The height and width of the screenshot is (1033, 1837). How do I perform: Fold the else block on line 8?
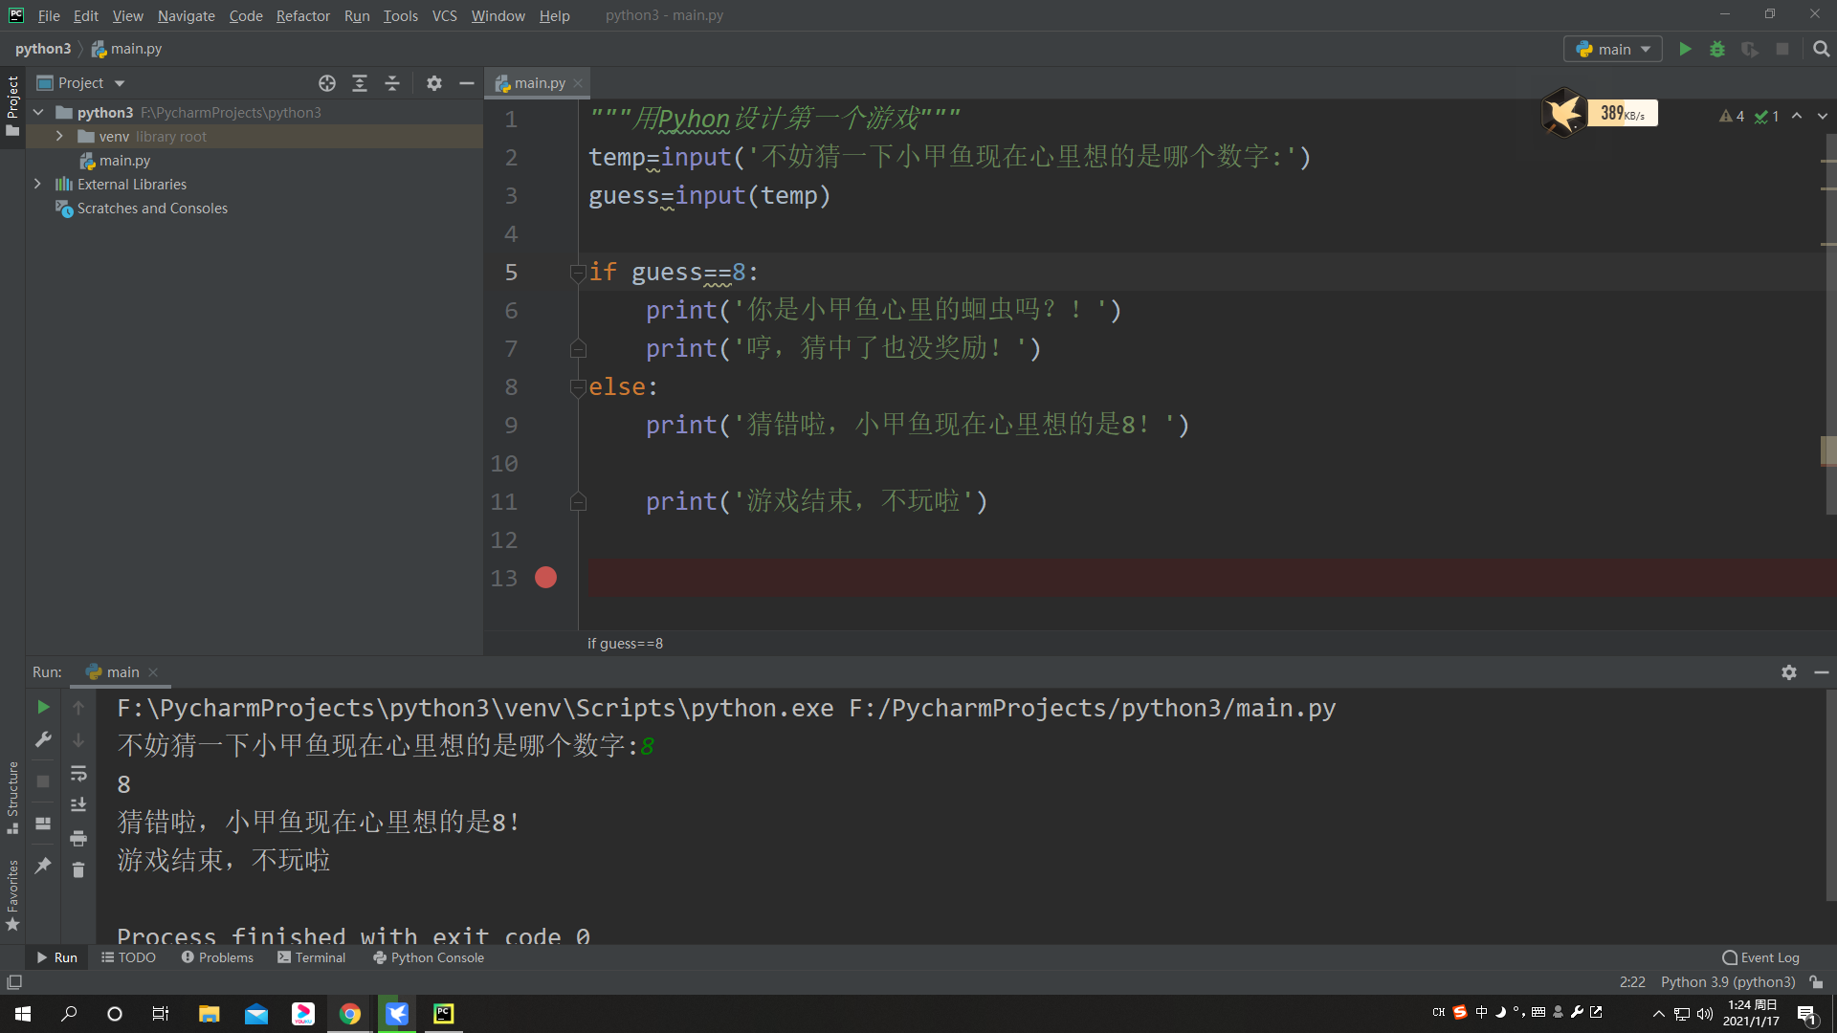point(578,387)
